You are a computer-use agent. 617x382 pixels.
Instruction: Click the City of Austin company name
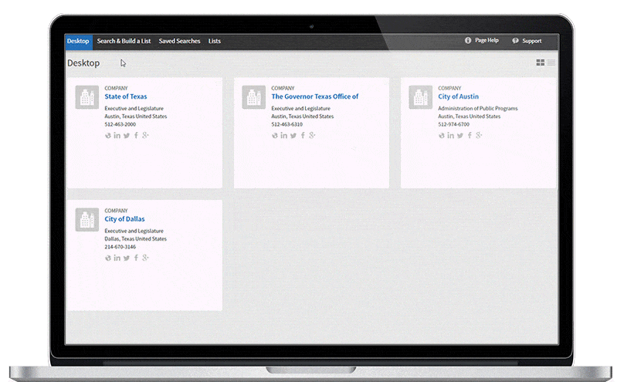(x=459, y=96)
